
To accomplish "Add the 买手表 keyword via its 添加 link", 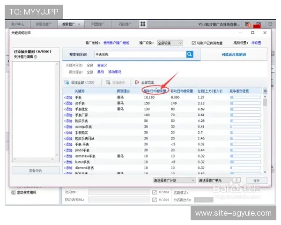I will coord(68,103).
